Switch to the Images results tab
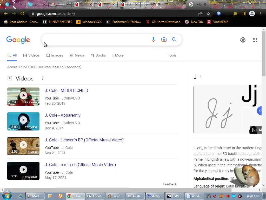This screenshot has width=266, height=200. tap(55, 55)
